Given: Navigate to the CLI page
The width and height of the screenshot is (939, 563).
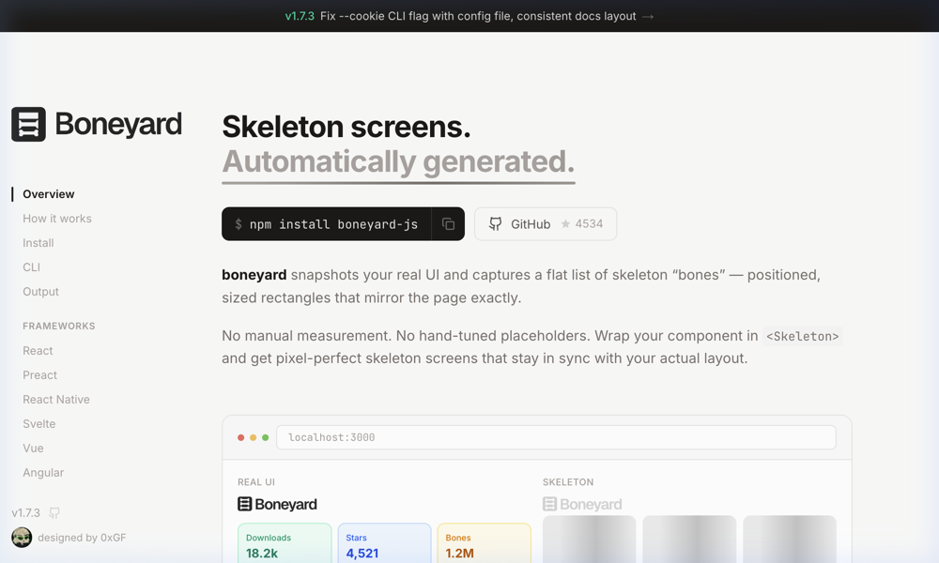Looking at the screenshot, I should click(32, 267).
